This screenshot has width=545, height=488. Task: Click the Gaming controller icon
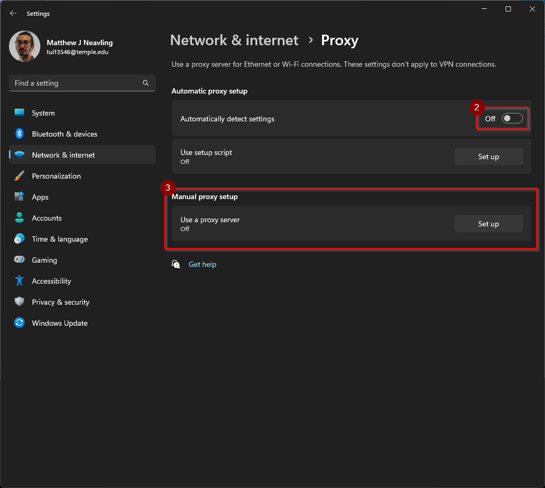coord(19,259)
